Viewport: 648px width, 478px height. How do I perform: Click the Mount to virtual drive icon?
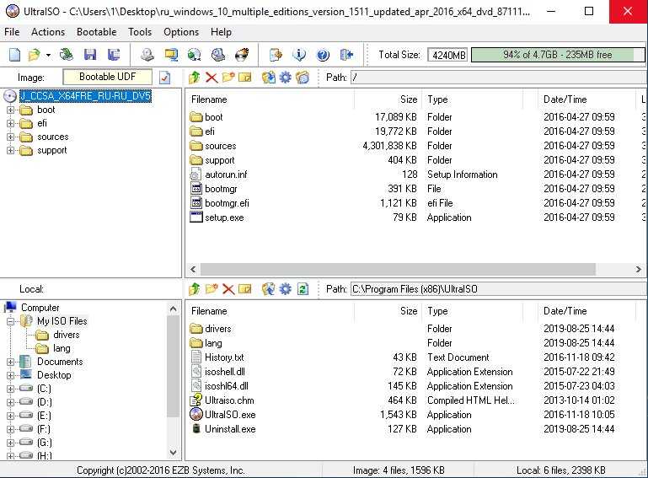click(x=218, y=55)
